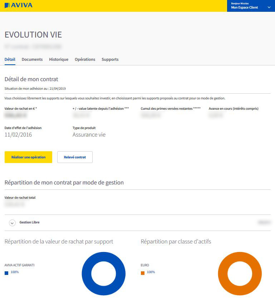Select the Détail tab

(10, 59)
